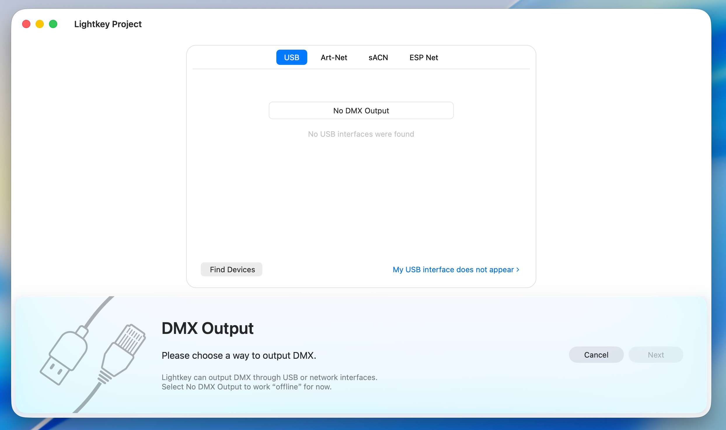Click the chevron after the USB help link

click(518, 269)
